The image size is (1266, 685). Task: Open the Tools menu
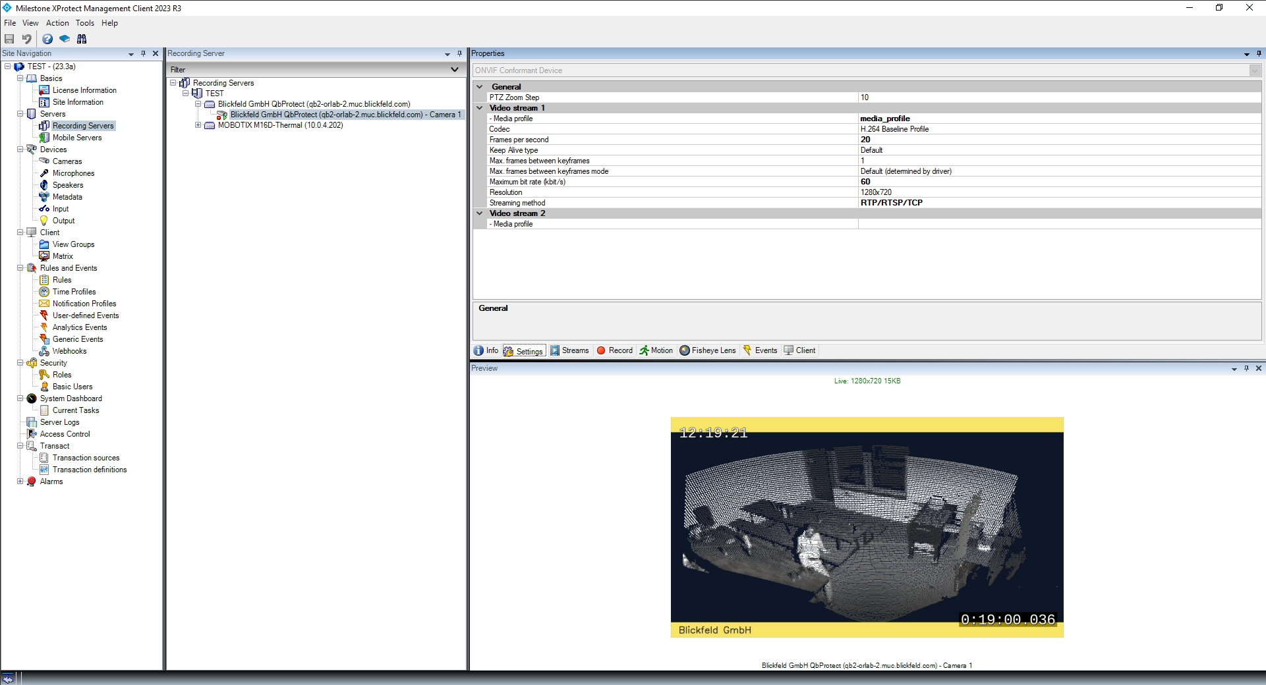(x=84, y=23)
